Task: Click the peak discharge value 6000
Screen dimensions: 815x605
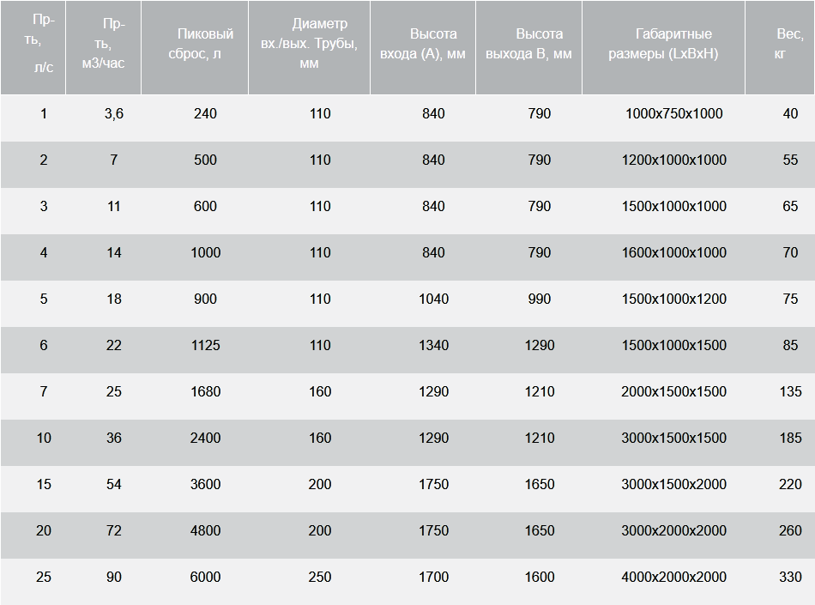Action: tap(205, 577)
